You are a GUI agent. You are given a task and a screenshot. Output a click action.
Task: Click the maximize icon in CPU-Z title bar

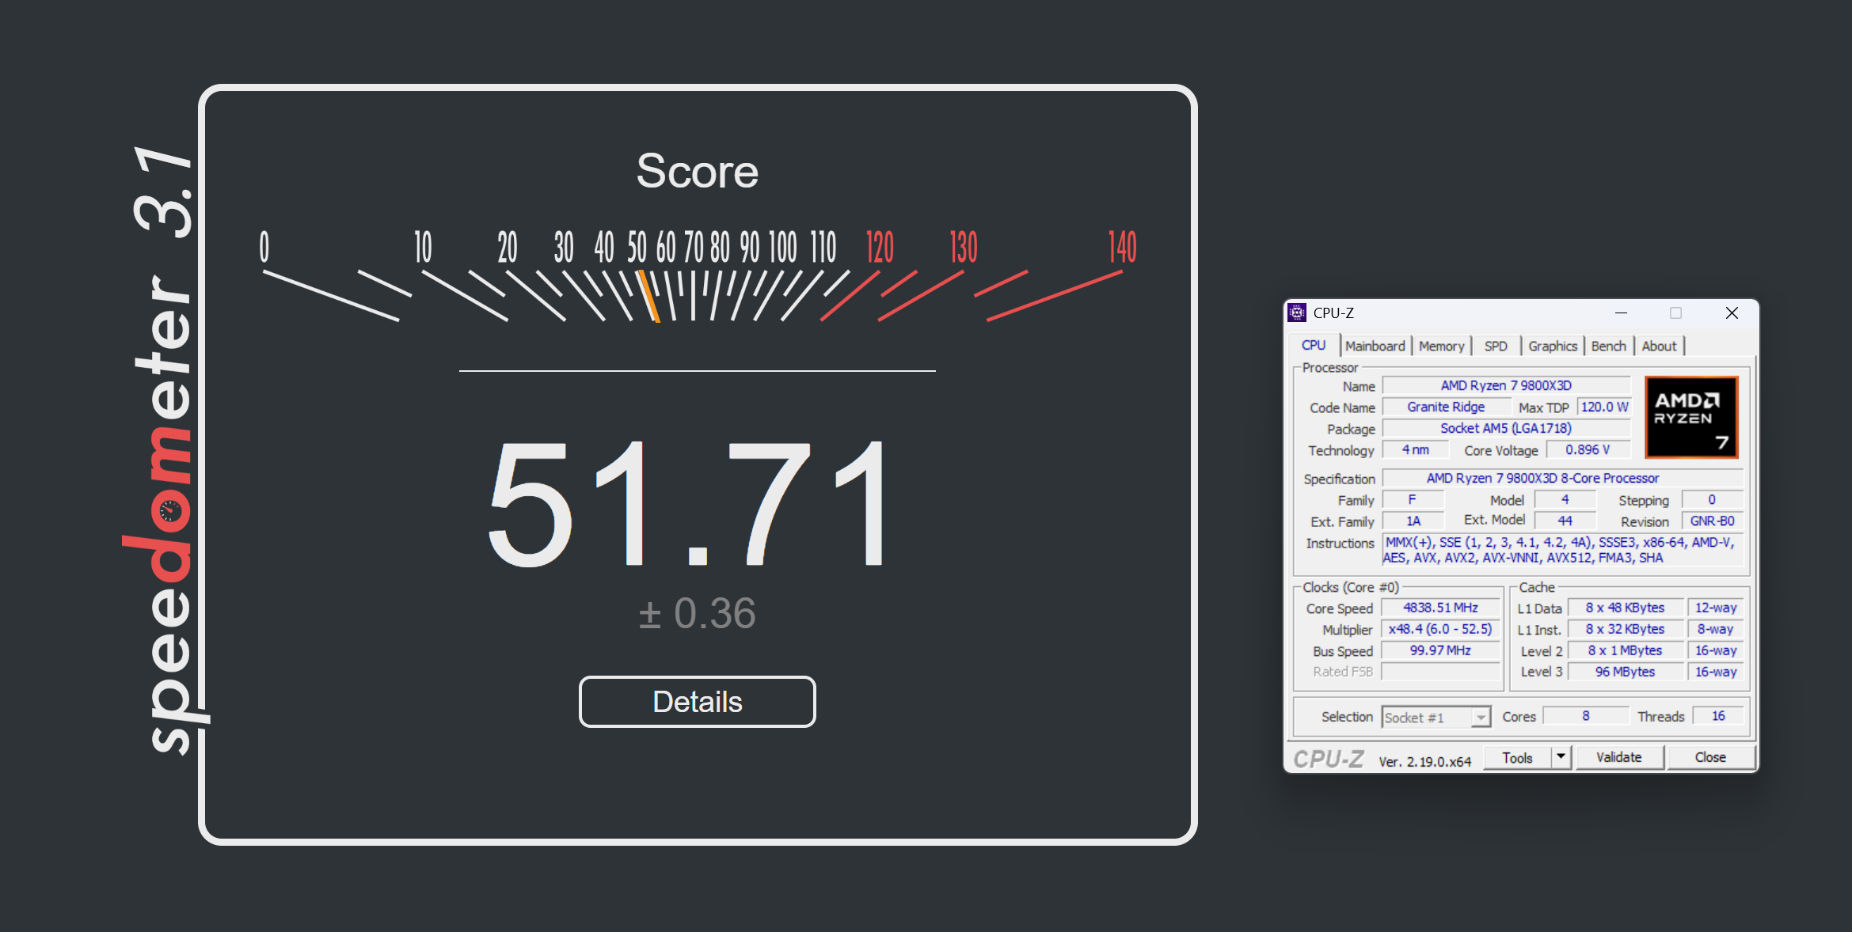point(1675,313)
